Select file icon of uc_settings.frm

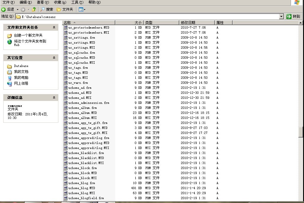tap(65, 38)
